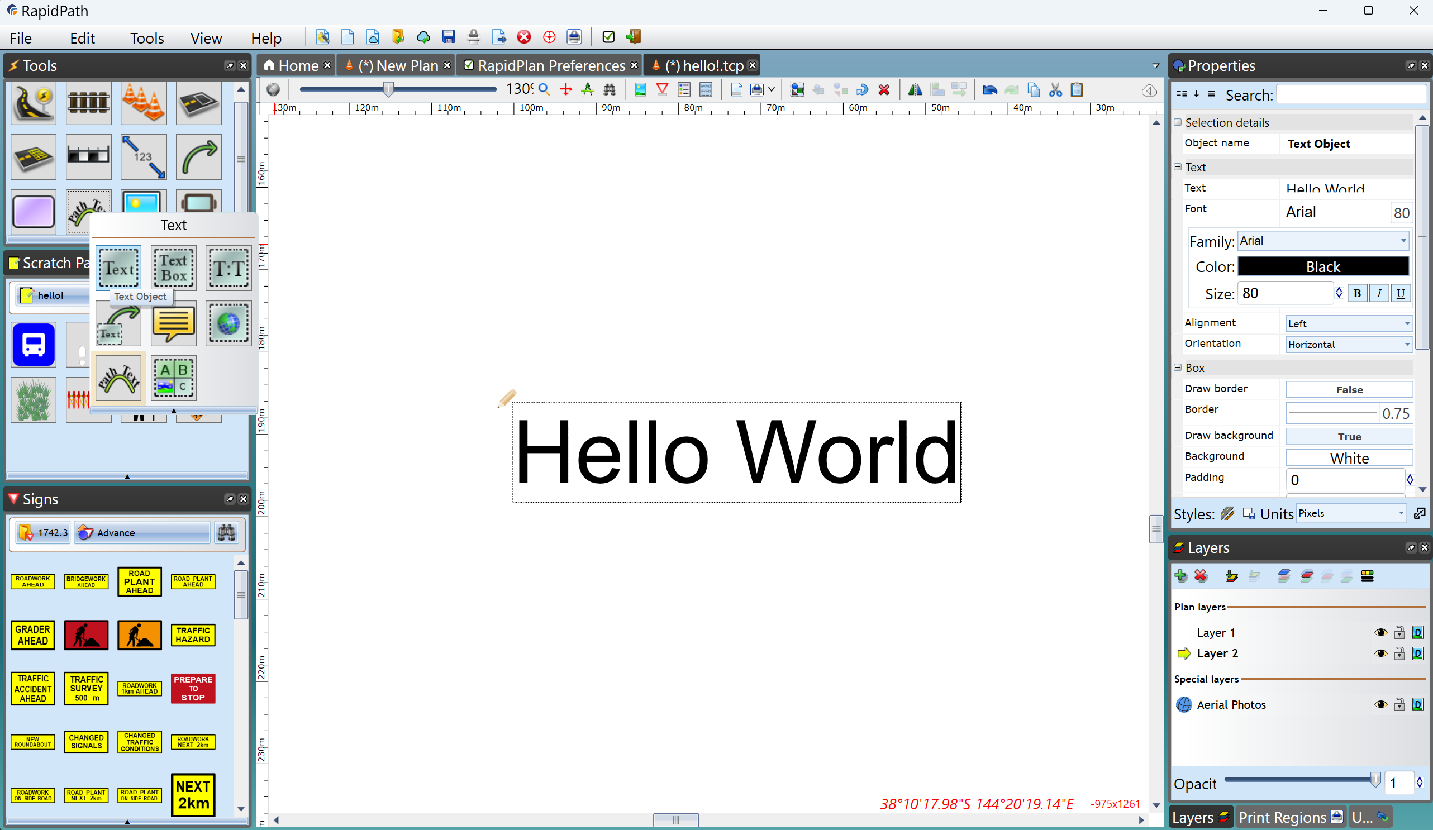Screen dimensions: 1433x830
Task: Select the ROAD PLANT AHEAD large sign
Action: [139, 581]
